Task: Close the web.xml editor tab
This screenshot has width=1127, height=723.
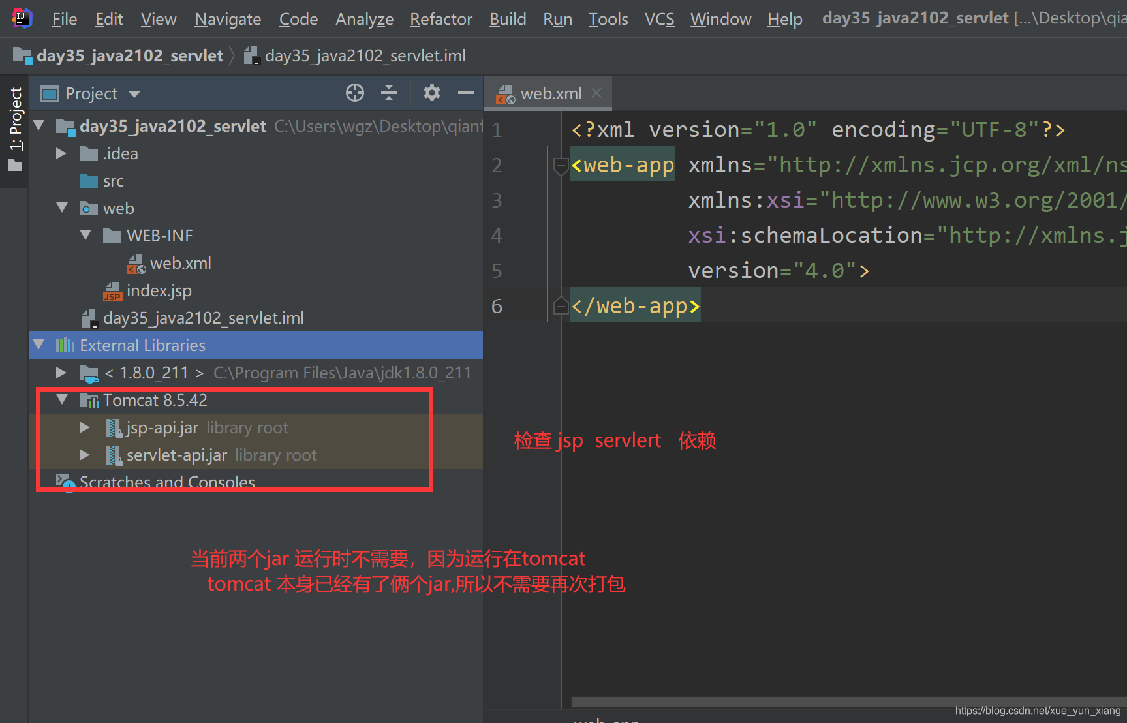Action: click(x=596, y=93)
